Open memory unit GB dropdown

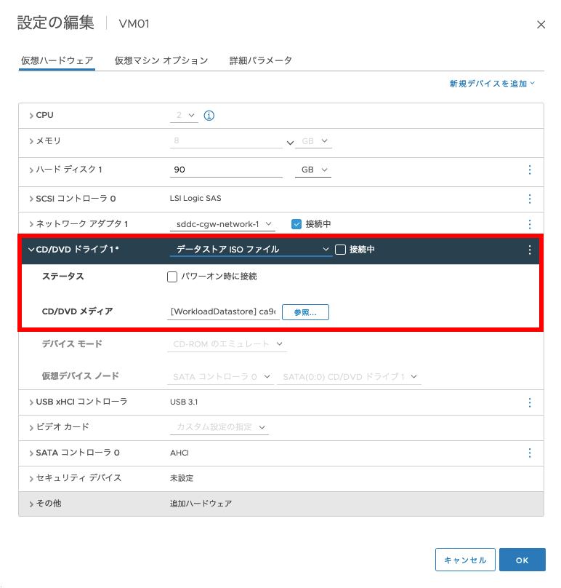[x=313, y=141]
